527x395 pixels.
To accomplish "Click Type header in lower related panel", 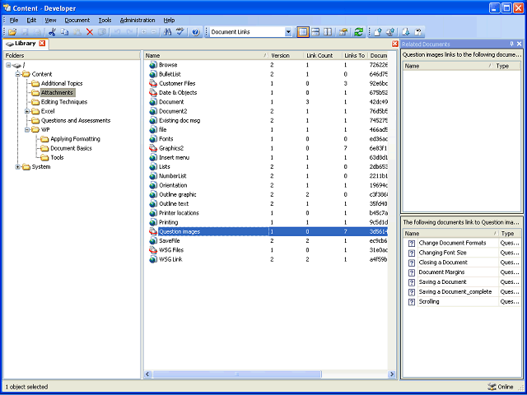I will click(510, 234).
